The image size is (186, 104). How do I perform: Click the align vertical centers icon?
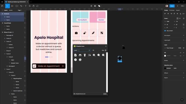(x=177, y=14)
